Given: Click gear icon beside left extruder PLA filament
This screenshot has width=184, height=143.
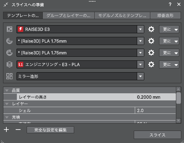Looking at the screenshot, I should tap(151, 41).
